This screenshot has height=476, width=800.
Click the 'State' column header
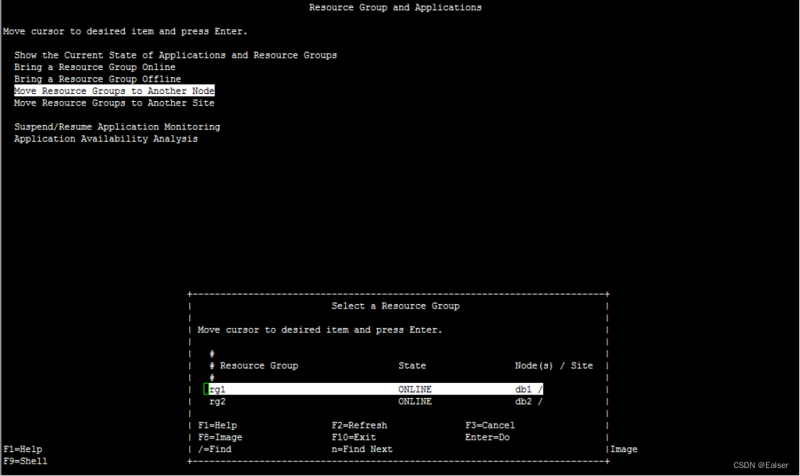pos(412,365)
